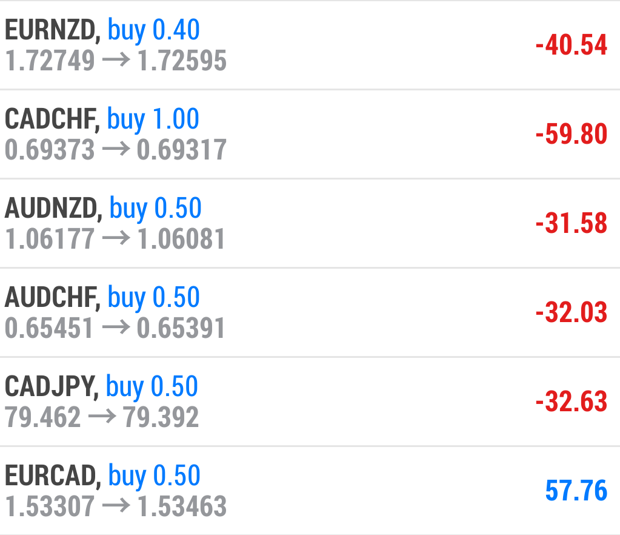The image size is (620, 535).
Task: Click the EURNZD price line 1.72749 → 1.72595
Action: coord(116,61)
